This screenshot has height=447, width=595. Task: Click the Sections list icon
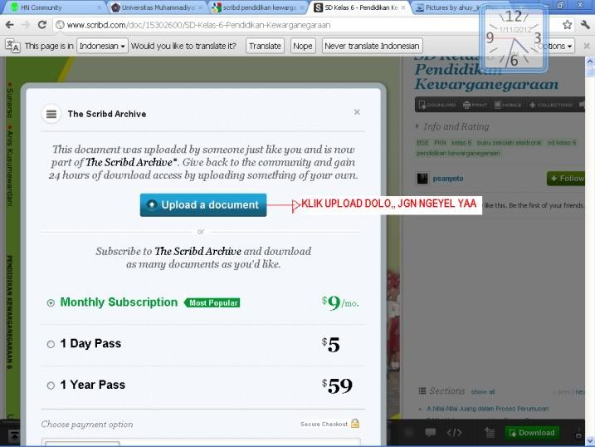click(x=422, y=391)
